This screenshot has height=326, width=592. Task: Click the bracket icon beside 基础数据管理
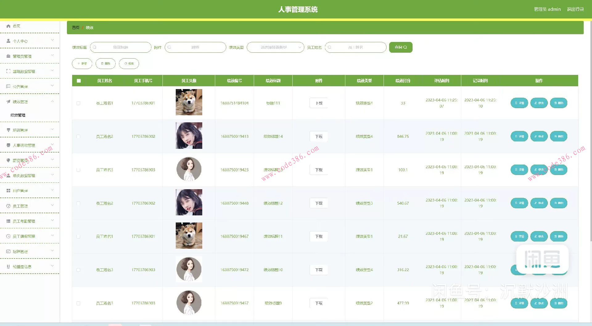(8, 71)
